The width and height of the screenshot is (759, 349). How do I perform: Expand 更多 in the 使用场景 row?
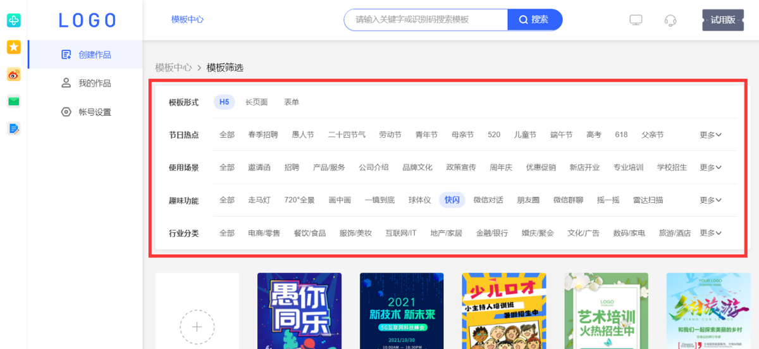coord(710,168)
